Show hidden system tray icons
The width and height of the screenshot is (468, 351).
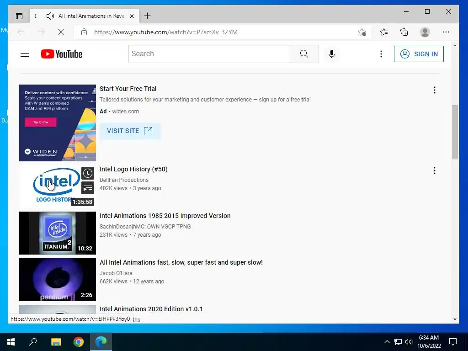pyautogui.click(x=387, y=342)
